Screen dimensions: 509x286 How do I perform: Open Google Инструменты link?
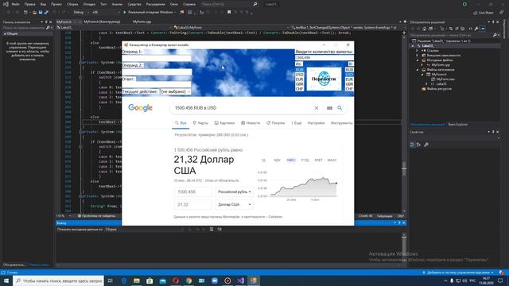coord(341,123)
